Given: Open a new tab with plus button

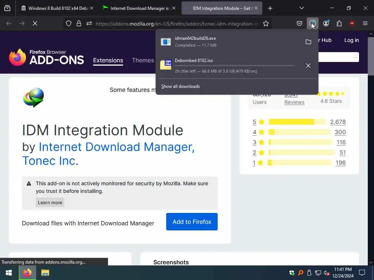Looking at the screenshot, I should point(270,8).
